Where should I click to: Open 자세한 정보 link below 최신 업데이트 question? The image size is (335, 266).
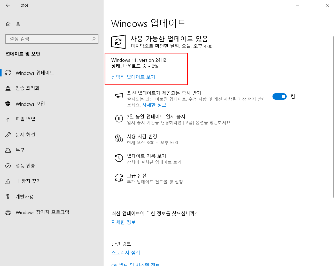tap(123, 222)
